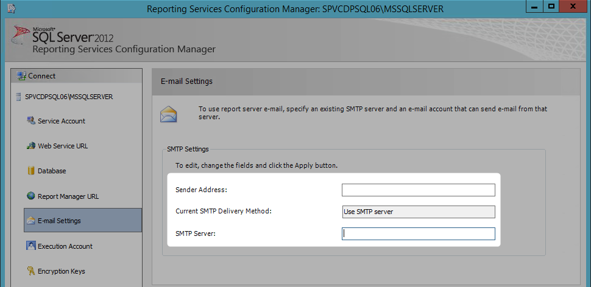Click the window title bar text
Screen dimensions: 591x287
[x=295, y=9]
